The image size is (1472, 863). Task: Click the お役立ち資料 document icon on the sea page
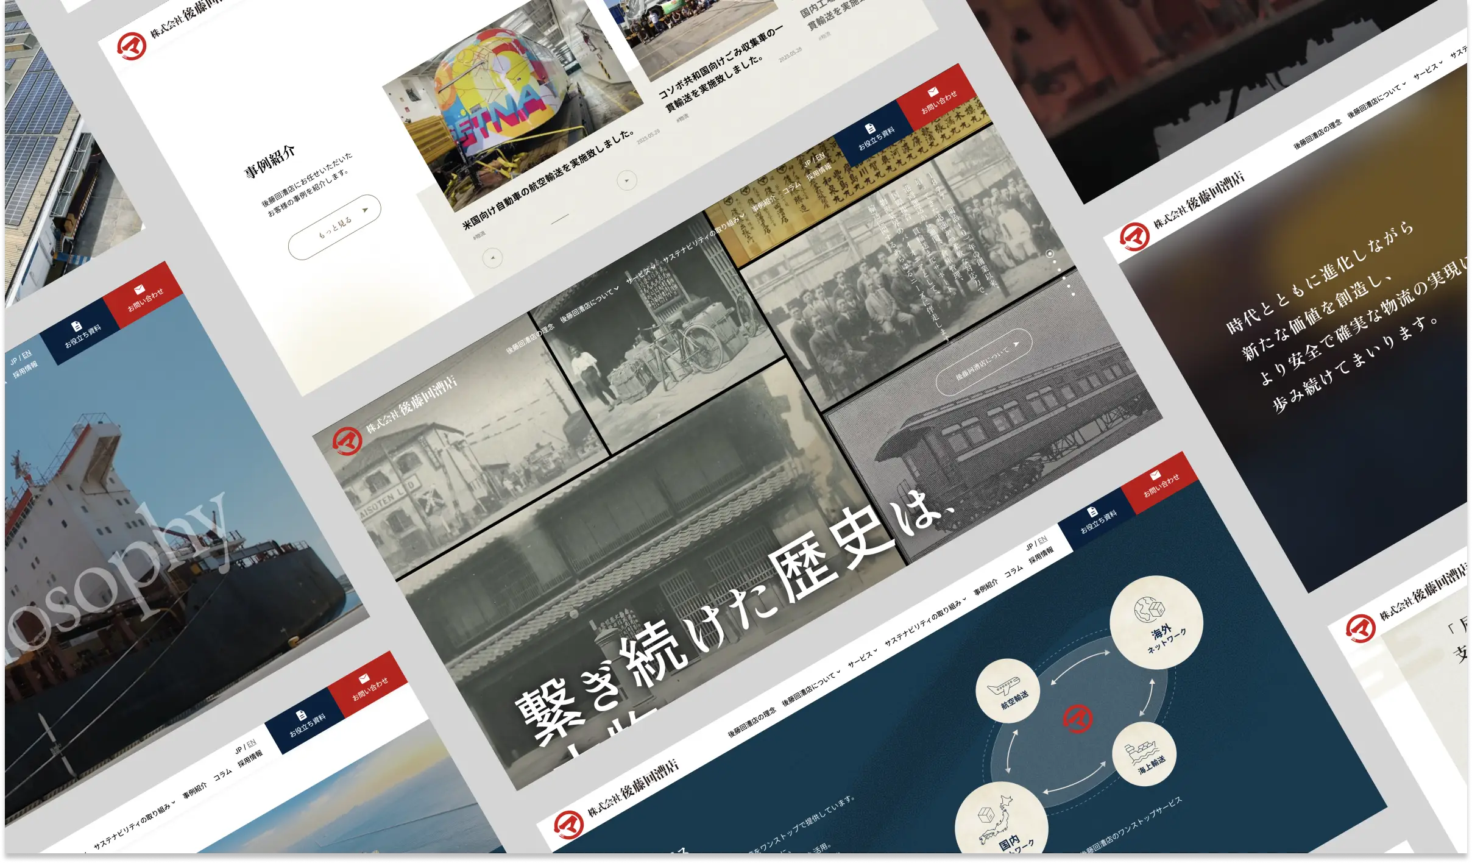301,715
